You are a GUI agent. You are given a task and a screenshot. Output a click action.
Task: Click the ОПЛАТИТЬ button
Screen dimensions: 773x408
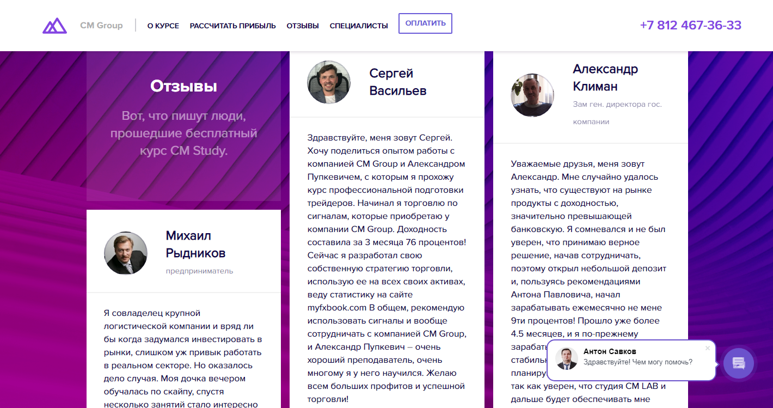(425, 23)
